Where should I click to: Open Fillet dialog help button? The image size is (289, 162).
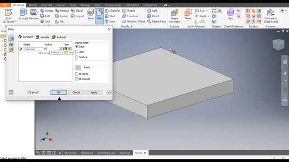pos(11,92)
